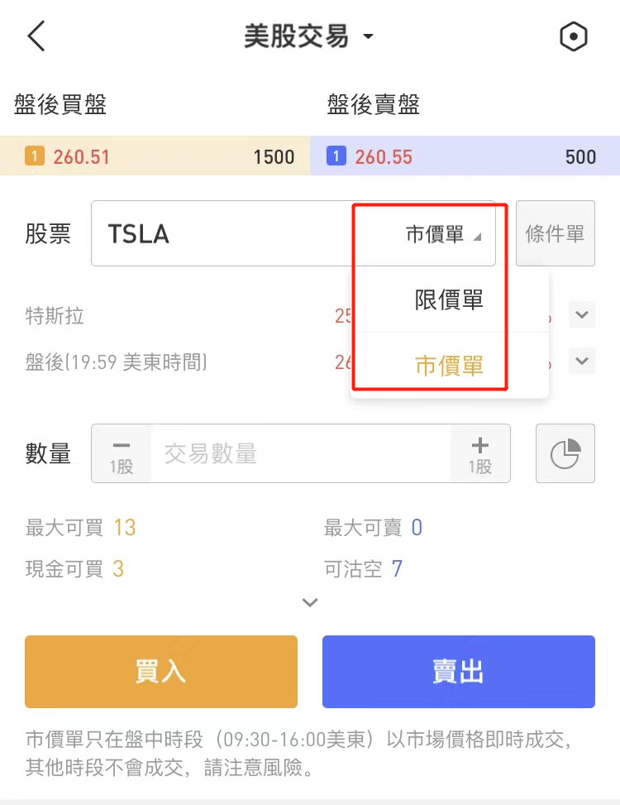The image size is (620, 805).
Task: Choose 市價單 from the order type menu
Action: 449,366
